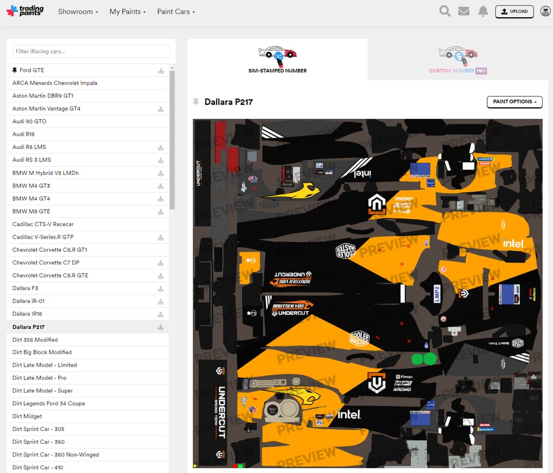Viewport: 553px width, 473px height.
Task: Open the messages envelope icon
Action: 463,11
